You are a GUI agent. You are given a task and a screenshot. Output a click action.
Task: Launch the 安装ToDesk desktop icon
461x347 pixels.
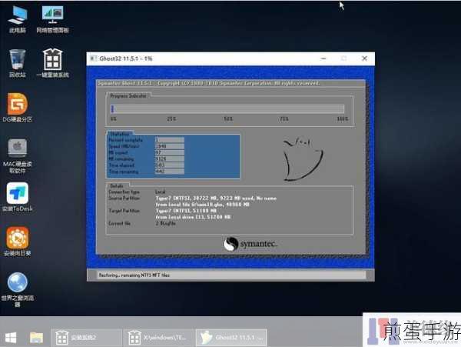(18, 197)
